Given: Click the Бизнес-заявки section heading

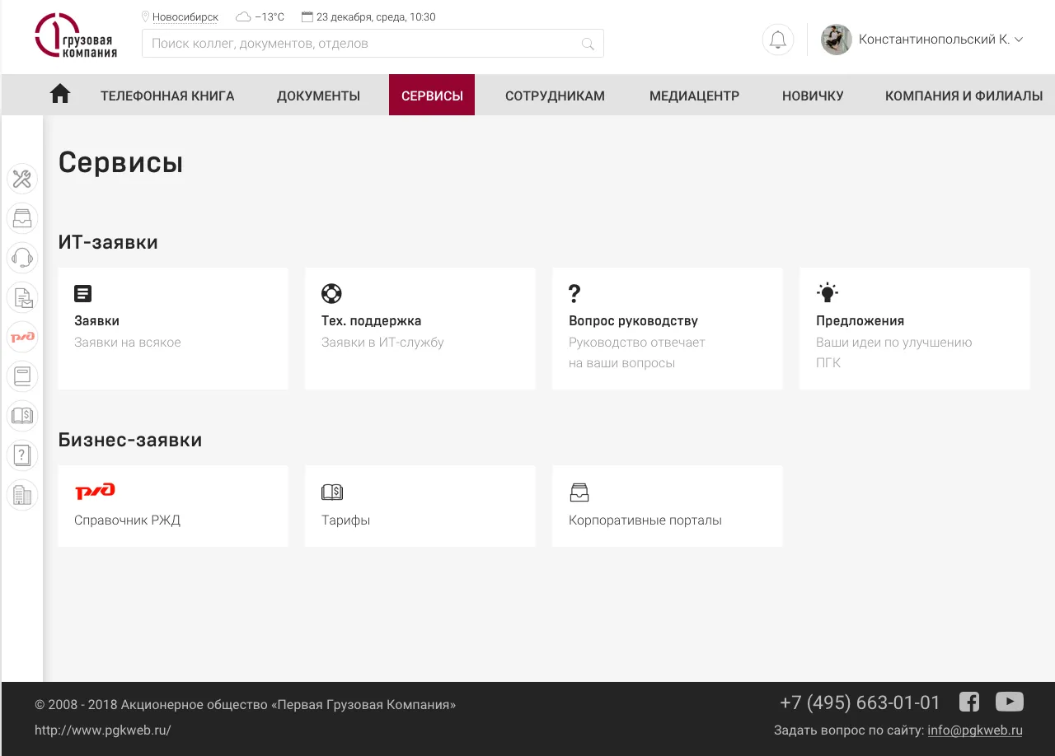Looking at the screenshot, I should pyautogui.click(x=130, y=440).
